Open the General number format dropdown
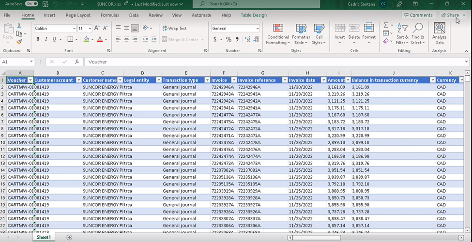 (x=258, y=29)
